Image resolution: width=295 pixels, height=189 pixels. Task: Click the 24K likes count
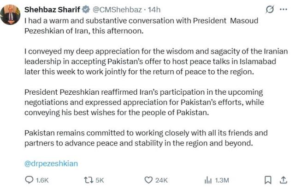162,180
